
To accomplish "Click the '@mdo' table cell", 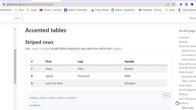I will [x=129, y=69].
